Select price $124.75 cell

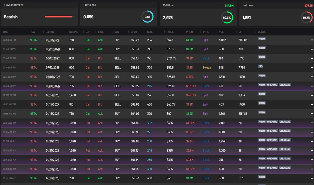pos(171,59)
